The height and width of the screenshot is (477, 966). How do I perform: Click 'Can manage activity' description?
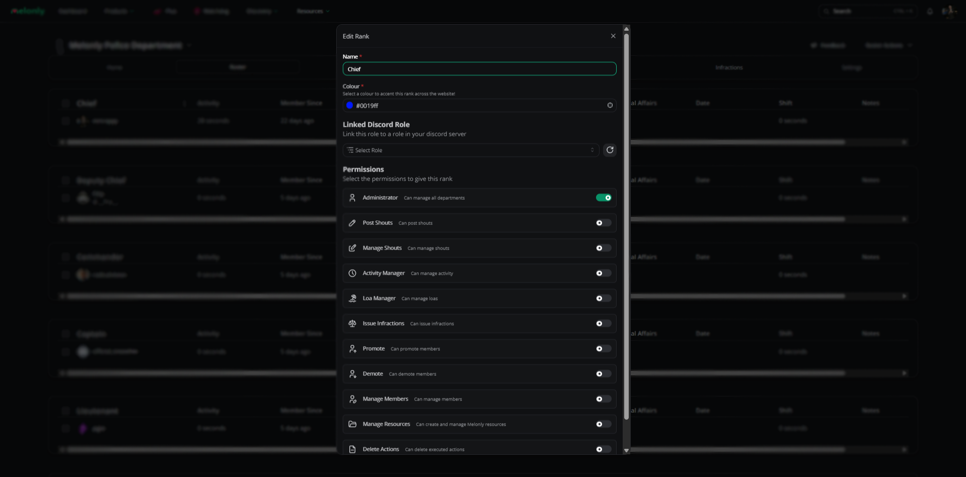432,273
